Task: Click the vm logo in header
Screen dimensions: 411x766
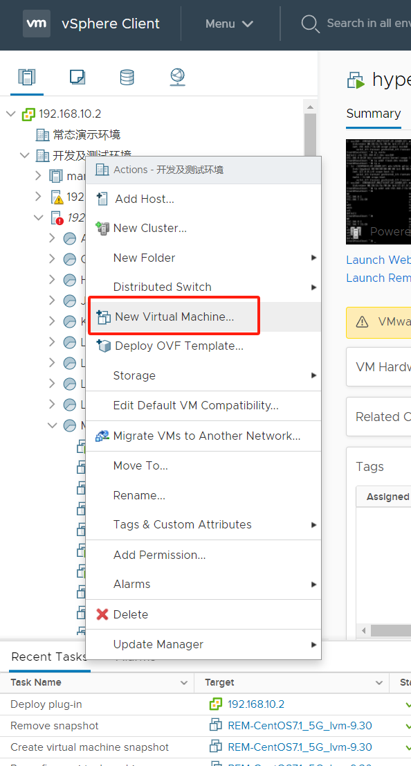Action: [x=37, y=24]
